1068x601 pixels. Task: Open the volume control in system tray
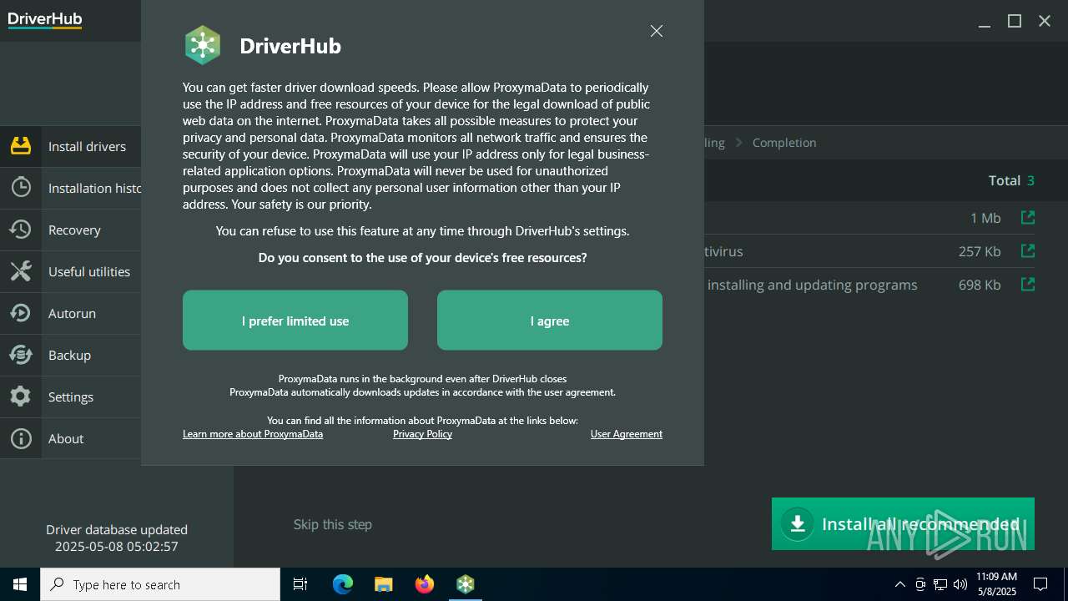click(960, 584)
